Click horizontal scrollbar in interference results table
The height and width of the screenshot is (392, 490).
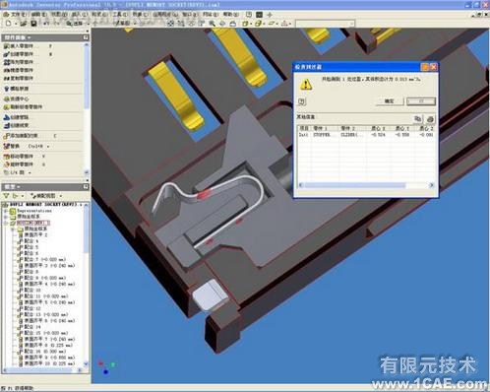click(366, 185)
